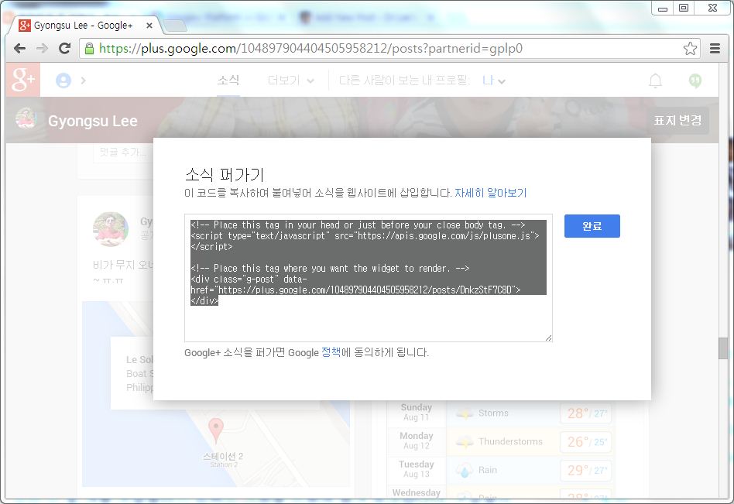Open the notifications bell
734x504 pixels.
point(655,81)
